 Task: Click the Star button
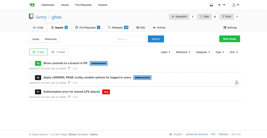(204, 17)
